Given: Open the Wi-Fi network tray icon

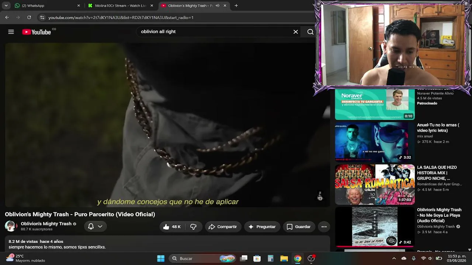Looking at the screenshot, I should (423, 258).
